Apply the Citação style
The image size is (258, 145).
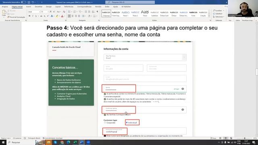click(203, 13)
